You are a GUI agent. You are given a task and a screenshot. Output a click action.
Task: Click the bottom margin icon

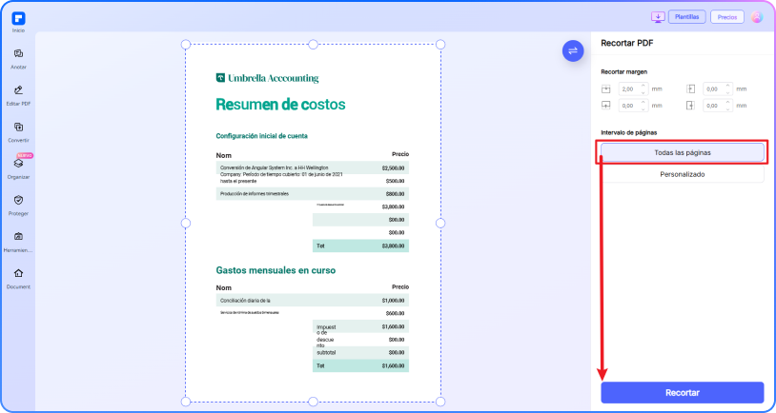click(x=605, y=106)
